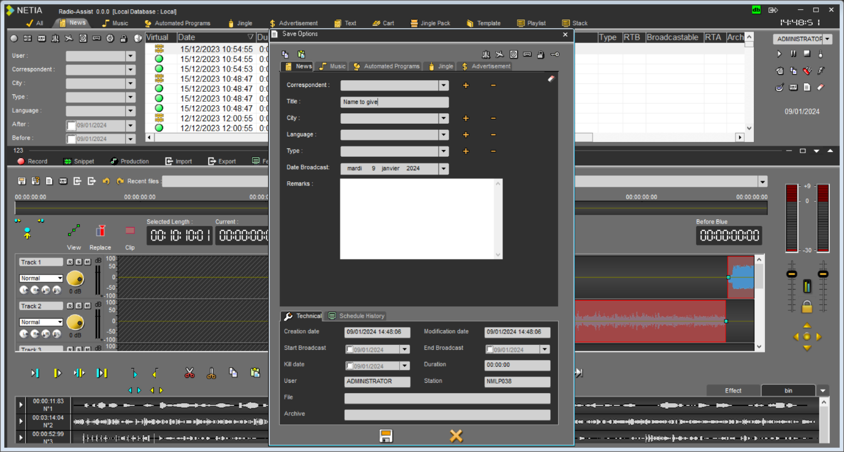Click the Record button
Image resolution: width=844 pixels, height=452 pixels.
[32, 161]
